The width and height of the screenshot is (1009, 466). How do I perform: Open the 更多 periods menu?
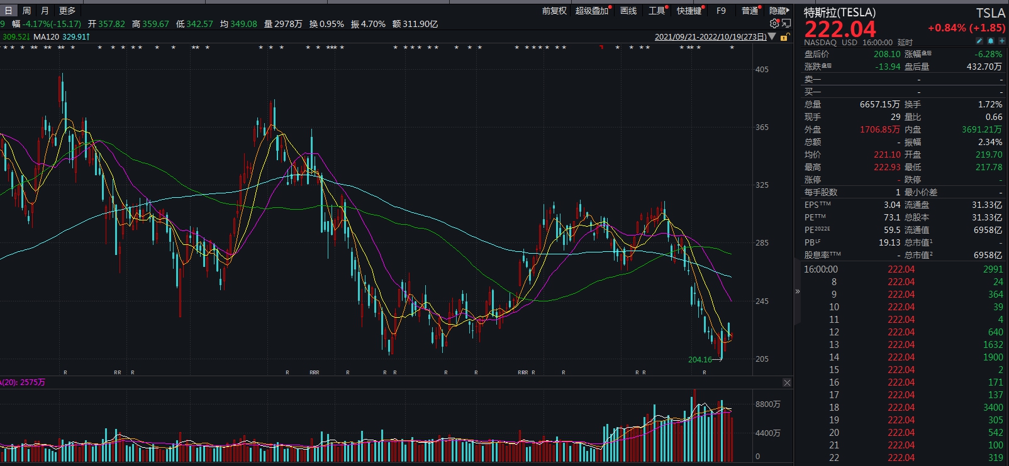click(67, 11)
